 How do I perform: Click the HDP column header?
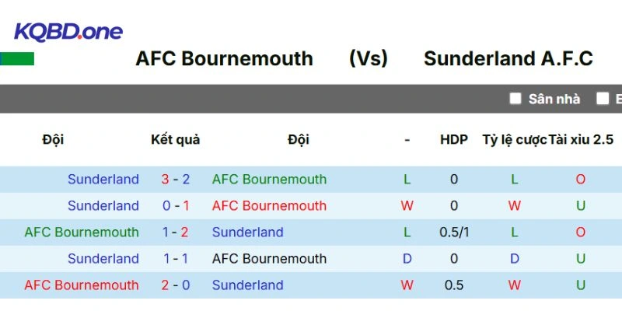click(454, 140)
